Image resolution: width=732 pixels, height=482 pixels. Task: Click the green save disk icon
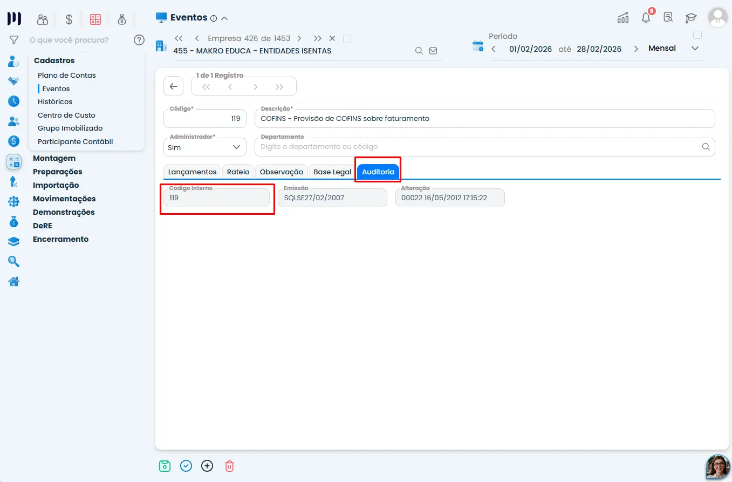click(x=165, y=466)
